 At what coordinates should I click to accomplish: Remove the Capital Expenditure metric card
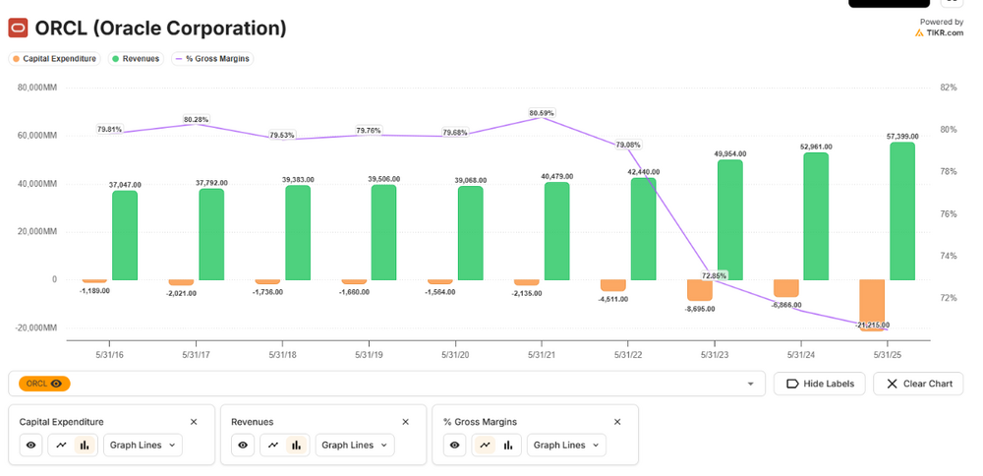tap(194, 422)
